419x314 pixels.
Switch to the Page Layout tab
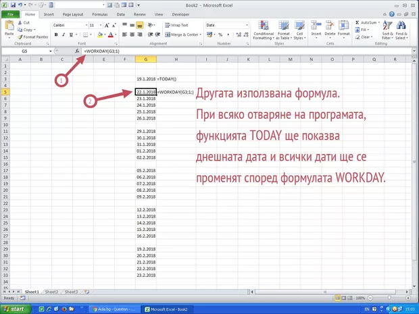click(x=73, y=14)
